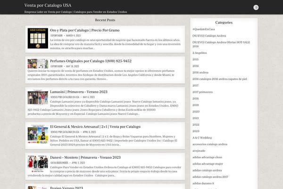Click the Lamasini jeans thumbnail image
The height and width of the screenshot is (189, 283).
point(38,97)
